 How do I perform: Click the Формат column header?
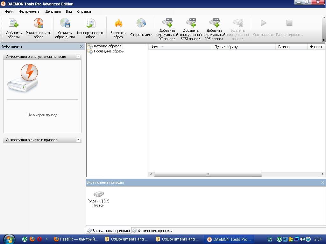click(316, 47)
